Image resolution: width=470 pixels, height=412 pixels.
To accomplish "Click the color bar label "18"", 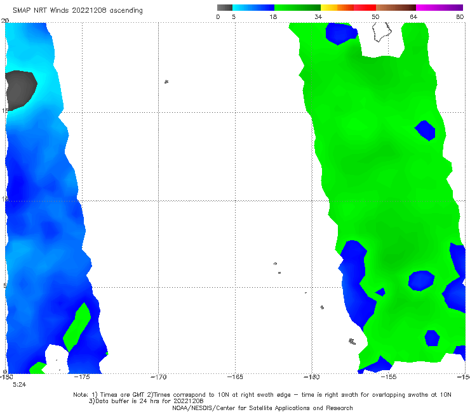I will coord(273,16).
